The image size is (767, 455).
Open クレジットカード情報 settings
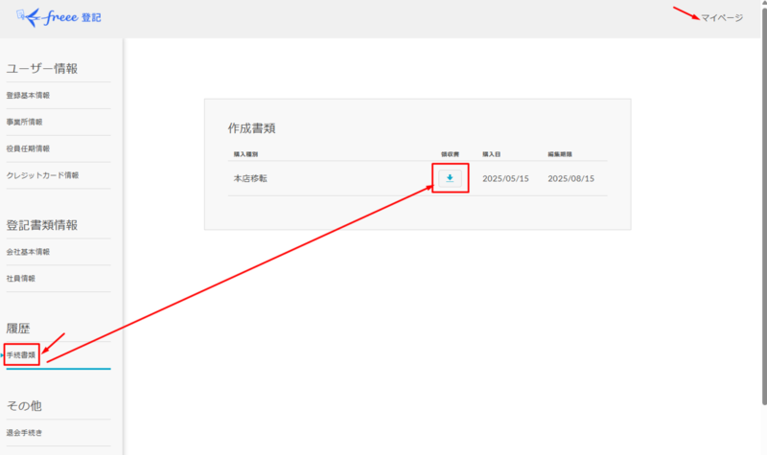(42, 175)
